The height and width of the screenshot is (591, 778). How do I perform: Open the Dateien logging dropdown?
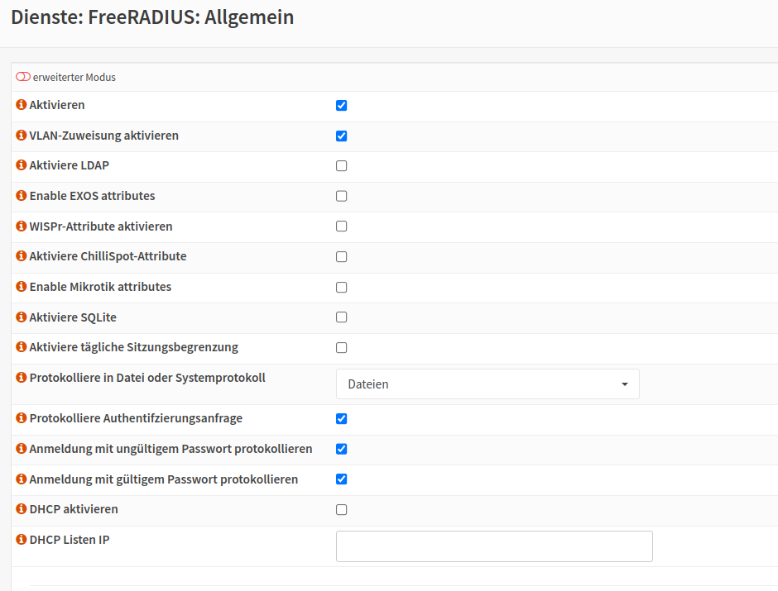[487, 384]
